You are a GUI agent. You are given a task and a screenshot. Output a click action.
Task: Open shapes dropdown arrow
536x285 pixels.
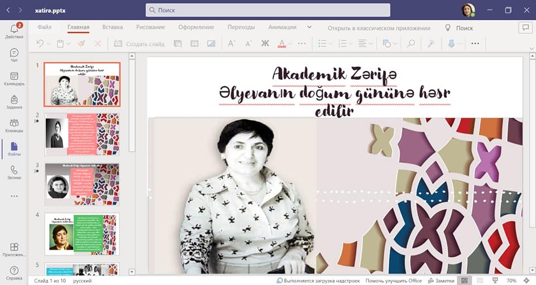pyautogui.click(x=395, y=44)
